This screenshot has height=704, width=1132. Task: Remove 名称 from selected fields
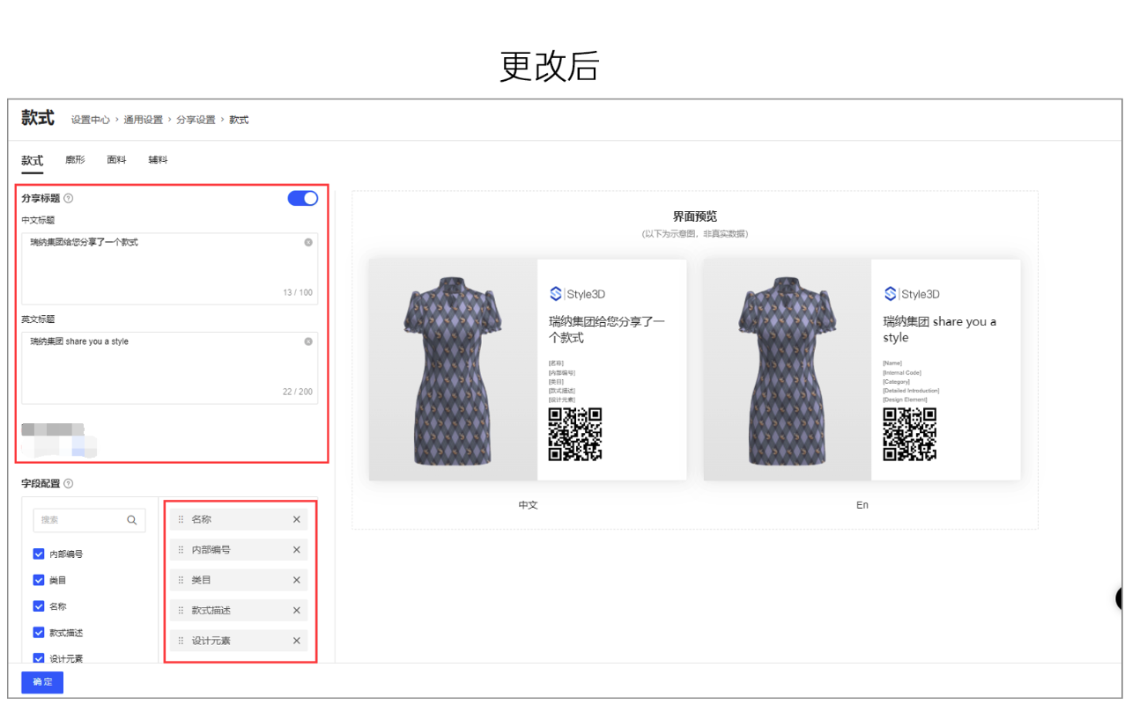[x=297, y=520]
